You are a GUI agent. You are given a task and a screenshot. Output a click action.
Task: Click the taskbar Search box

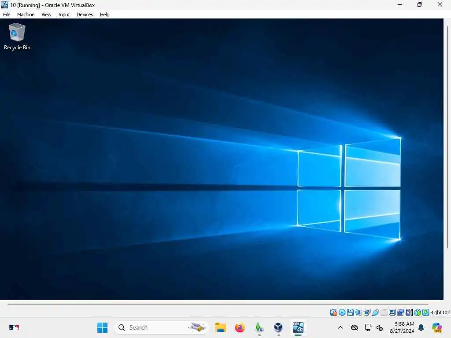[x=161, y=327]
